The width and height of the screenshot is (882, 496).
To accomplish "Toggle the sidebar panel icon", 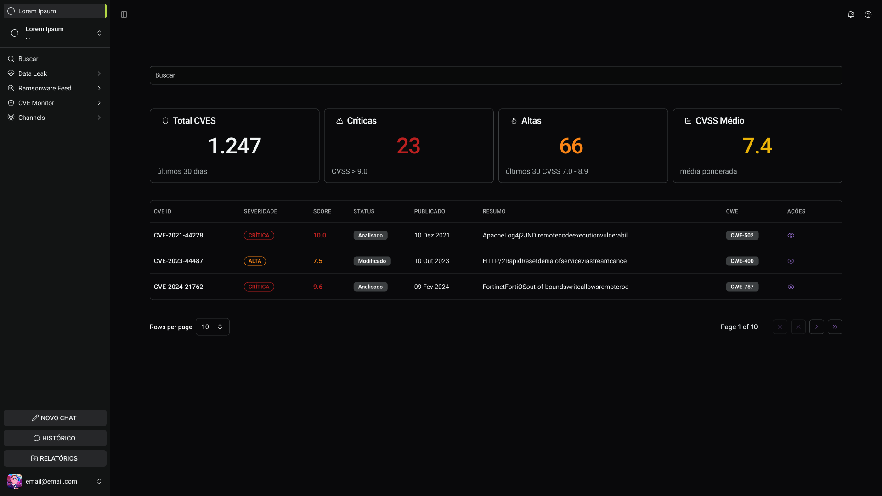I will [x=124, y=15].
